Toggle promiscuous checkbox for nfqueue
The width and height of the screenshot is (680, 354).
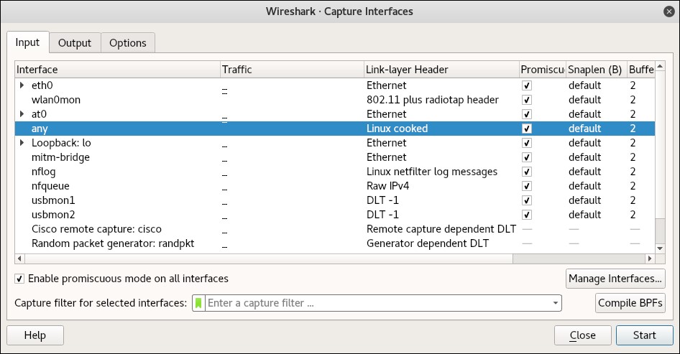[x=526, y=186]
